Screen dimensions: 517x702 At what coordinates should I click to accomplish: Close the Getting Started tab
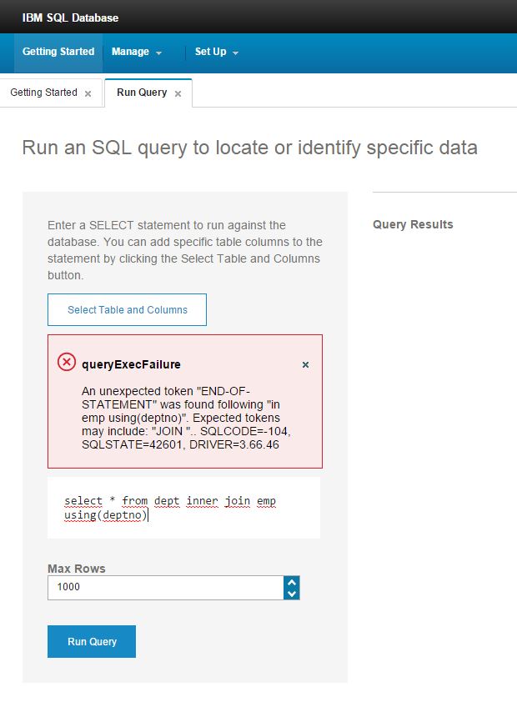88,93
